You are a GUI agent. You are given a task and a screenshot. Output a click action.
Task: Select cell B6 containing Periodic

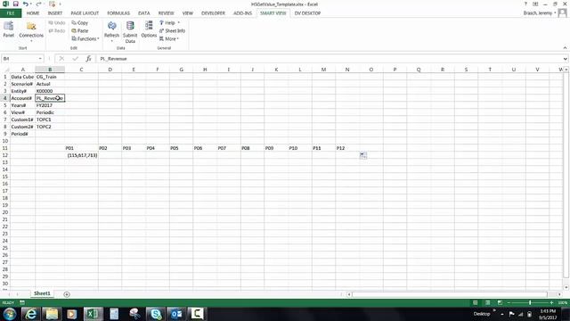[50, 112]
